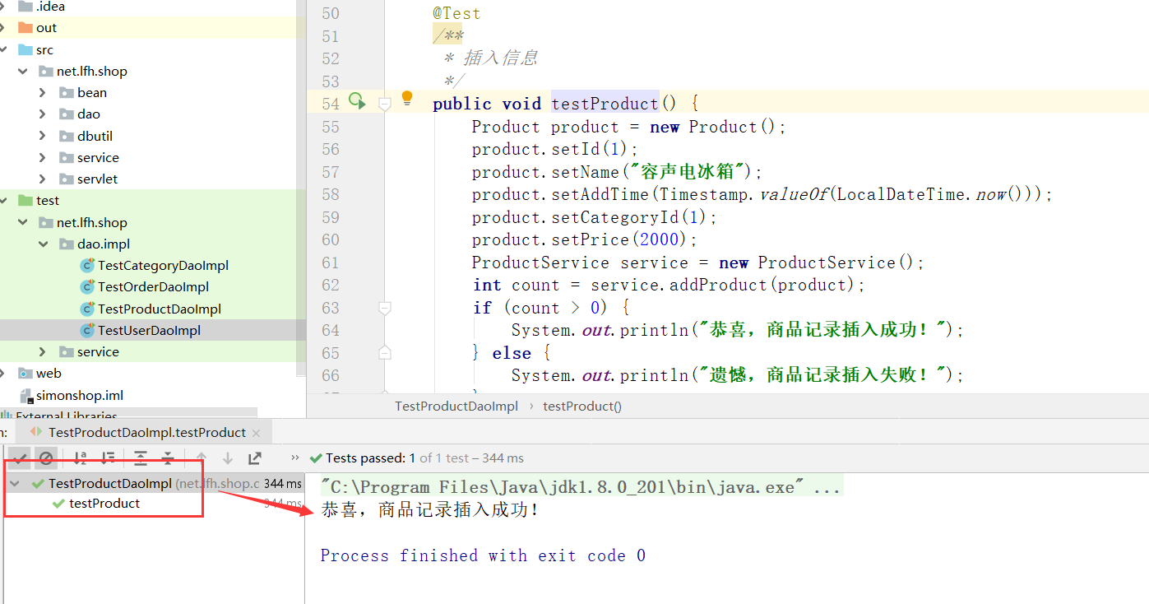This screenshot has width=1149, height=604.
Task: Collapse net.lfh.shop package under src
Action: point(23,72)
